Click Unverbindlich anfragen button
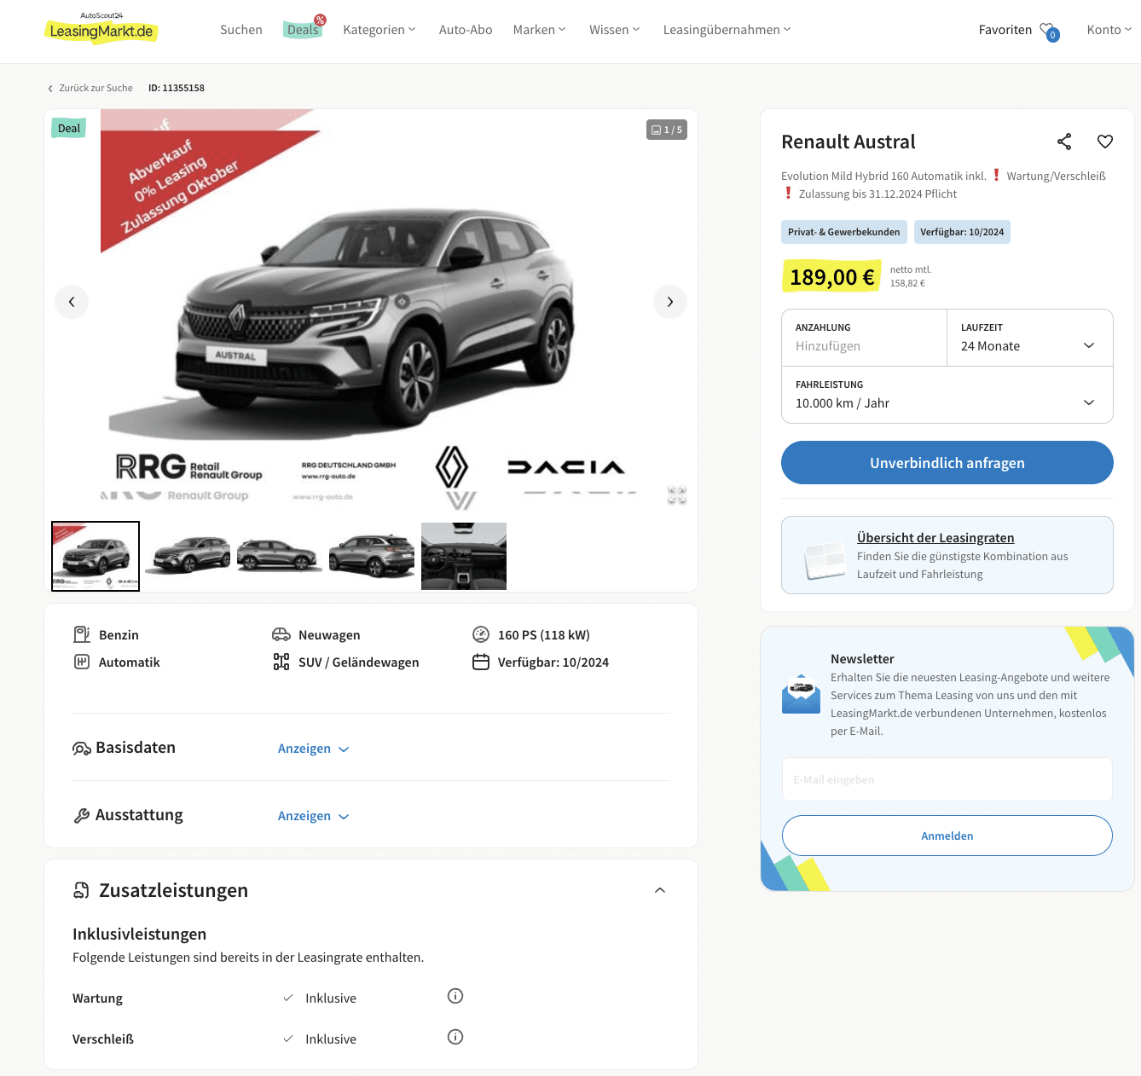The image size is (1141, 1076). pos(947,463)
